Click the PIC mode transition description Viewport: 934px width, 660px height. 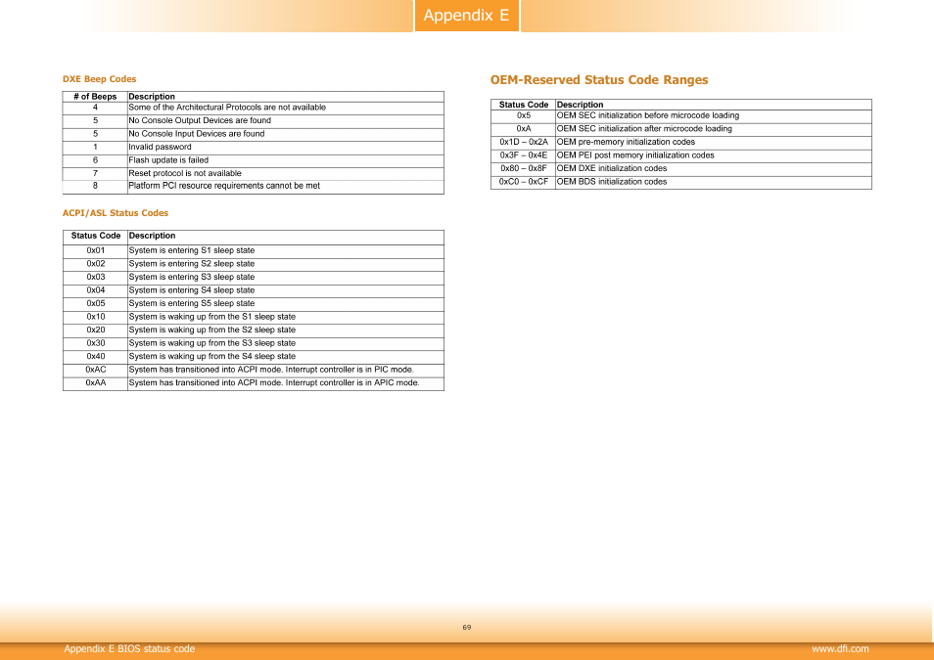click(271, 370)
